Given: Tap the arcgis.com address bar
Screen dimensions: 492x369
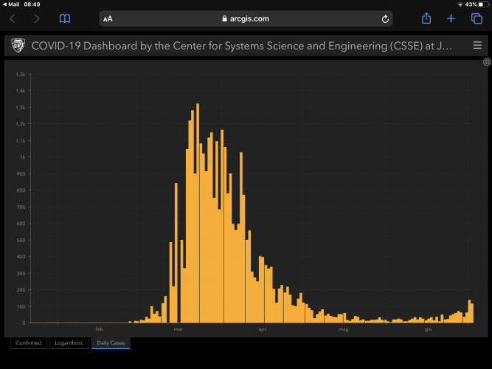Looking at the screenshot, I should click(245, 18).
